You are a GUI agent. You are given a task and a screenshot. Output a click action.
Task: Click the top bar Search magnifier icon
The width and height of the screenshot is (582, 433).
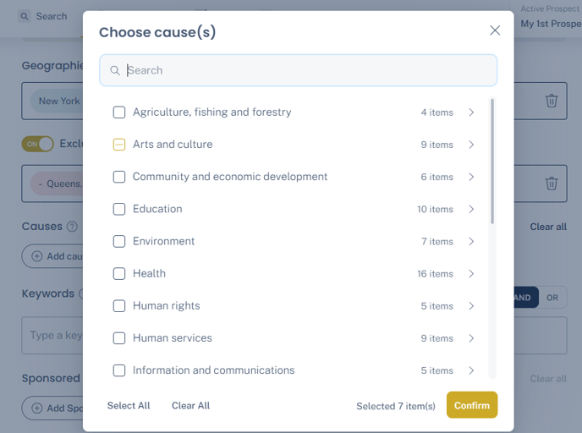25,16
